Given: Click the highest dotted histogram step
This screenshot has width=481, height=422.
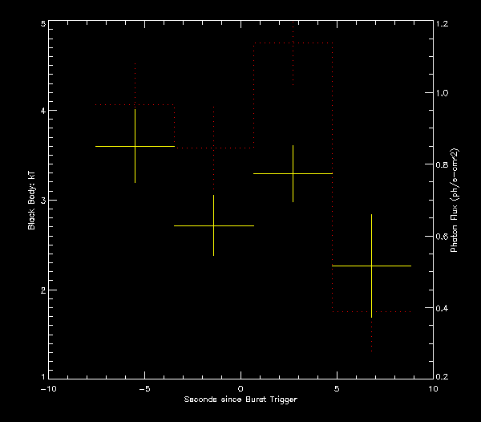Looking at the screenshot, I should [x=293, y=43].
